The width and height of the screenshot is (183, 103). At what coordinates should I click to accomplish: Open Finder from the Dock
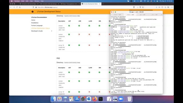click(x=53, y=99)
